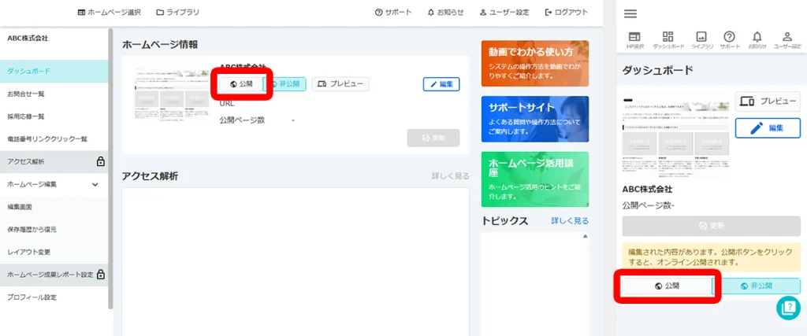Open the hamburger menu in mobile panel
807x336 pixels.
(630, 13)
